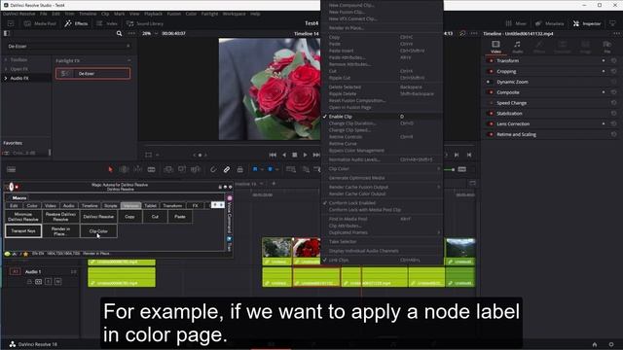Play the timeline in reverse

click(x=283, y=155)
